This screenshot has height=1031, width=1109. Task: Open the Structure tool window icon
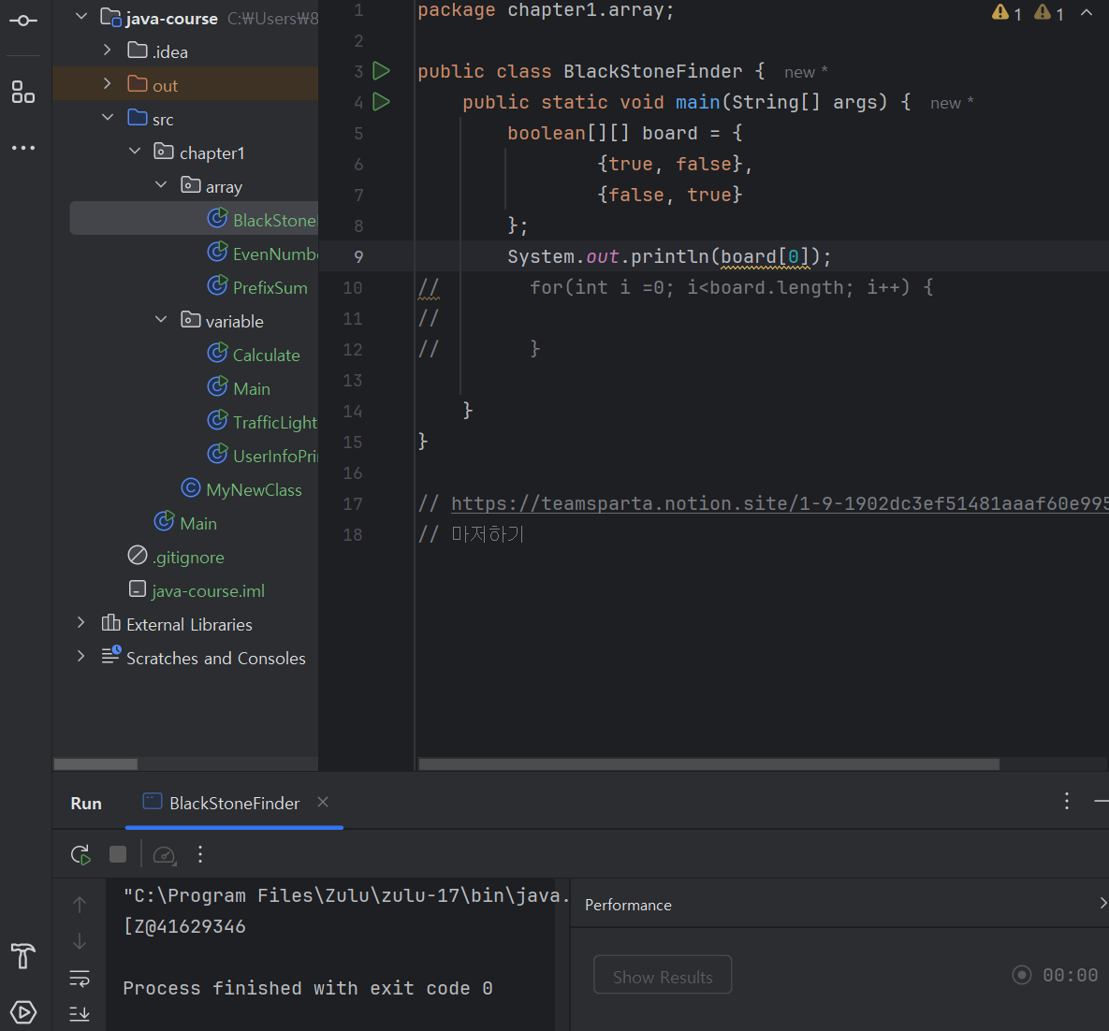pyautogui.click(x=23, y=92)
